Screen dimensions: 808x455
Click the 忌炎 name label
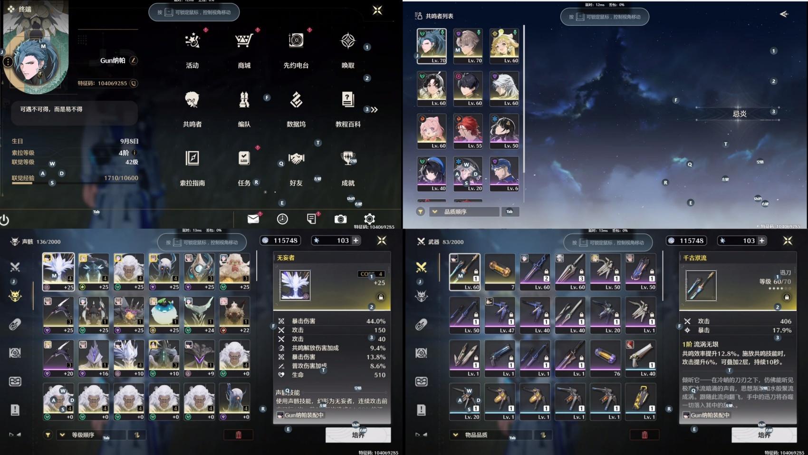coord(740,114)
